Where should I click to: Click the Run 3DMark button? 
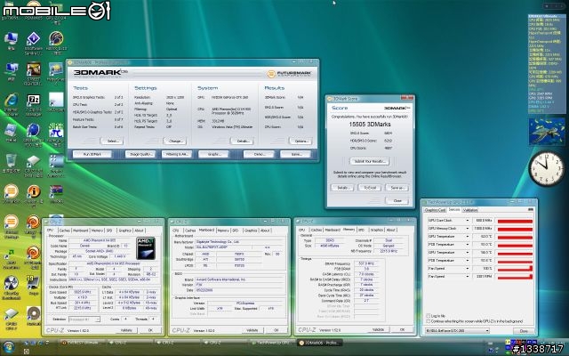(x=92, y=154)
